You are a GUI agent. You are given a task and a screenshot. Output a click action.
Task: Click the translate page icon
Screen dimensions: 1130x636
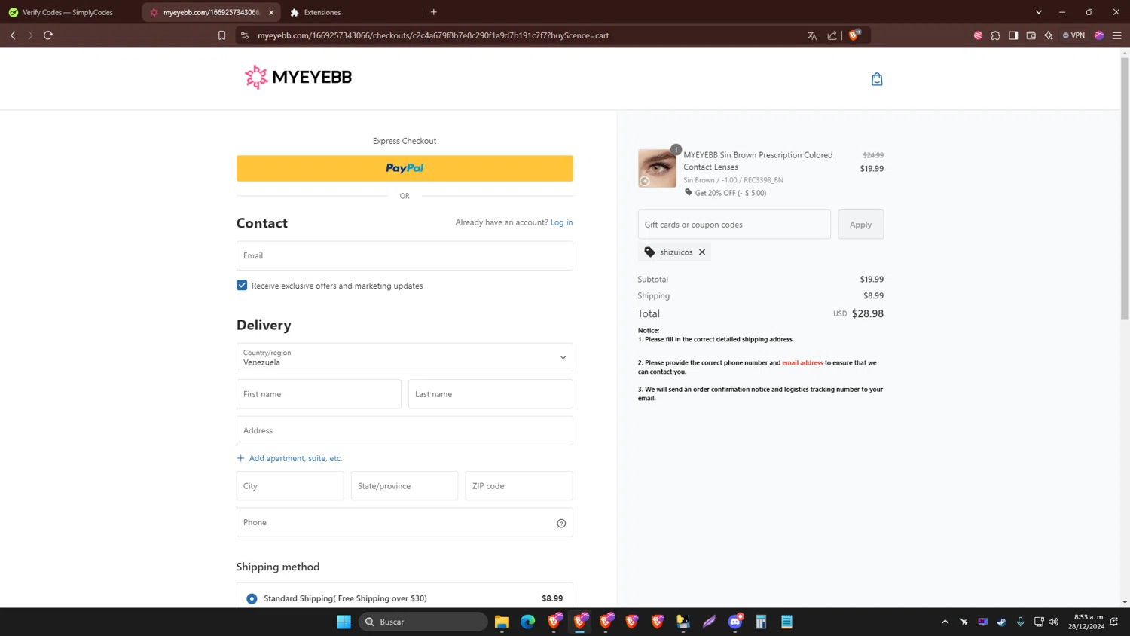tap(812, 35)
